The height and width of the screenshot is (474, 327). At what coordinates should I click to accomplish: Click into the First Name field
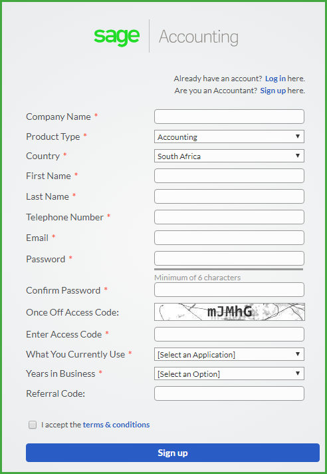coord(229,176)
